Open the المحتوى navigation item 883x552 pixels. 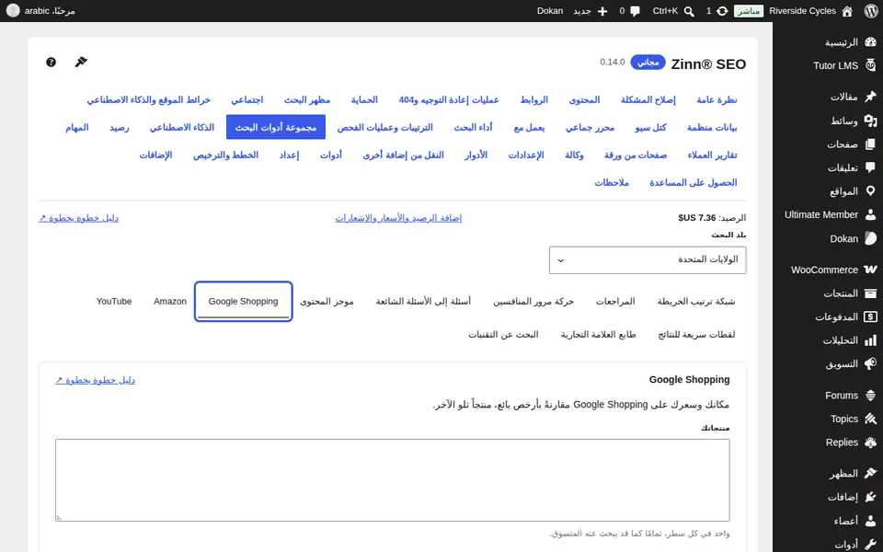(585, 99)
